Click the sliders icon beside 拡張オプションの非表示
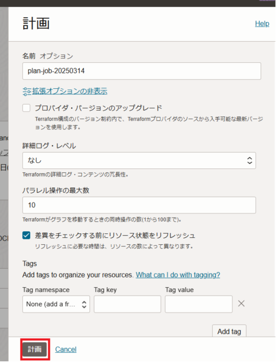 tap(27, 92)
